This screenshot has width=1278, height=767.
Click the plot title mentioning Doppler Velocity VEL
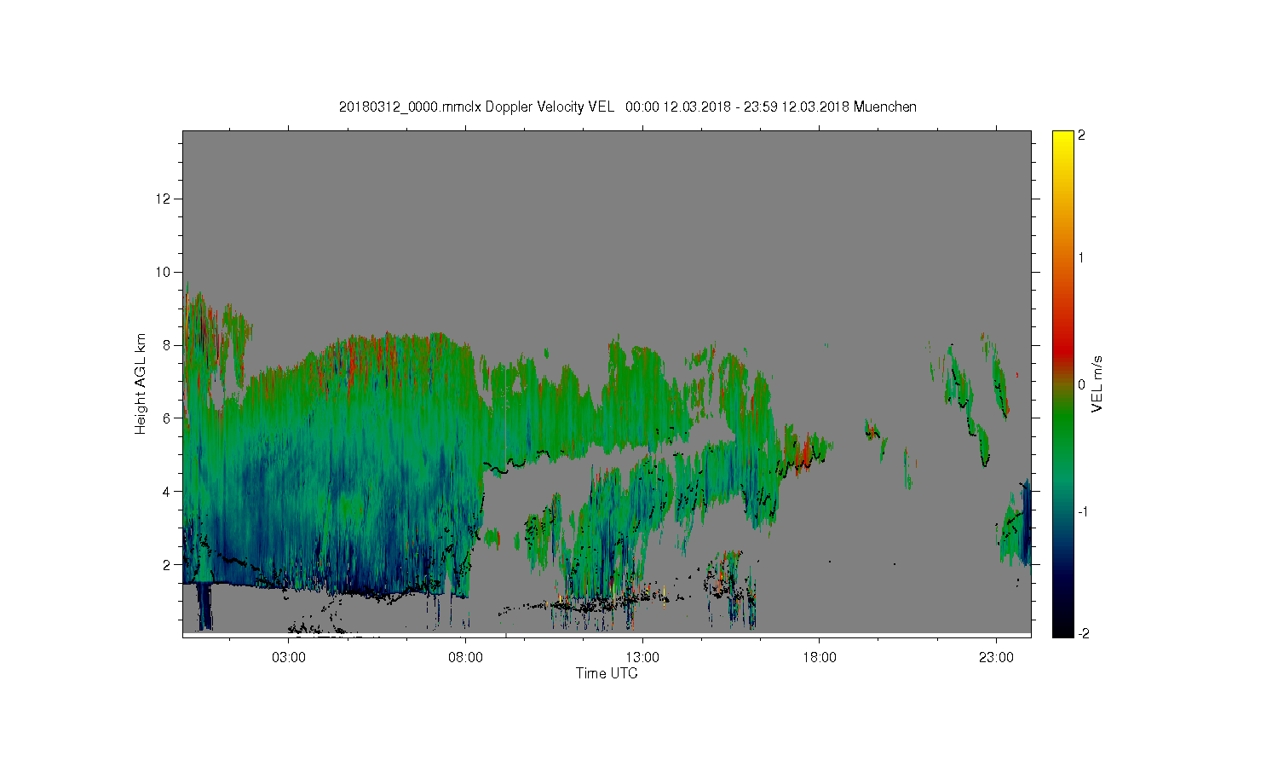click(628, 107)
